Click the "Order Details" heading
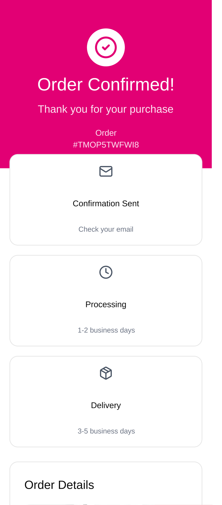 pos(59,485)
